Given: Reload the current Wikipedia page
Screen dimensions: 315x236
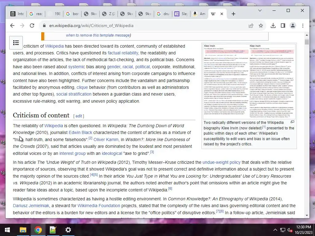Looking at the screenshot, I should (x=32, y=26).
